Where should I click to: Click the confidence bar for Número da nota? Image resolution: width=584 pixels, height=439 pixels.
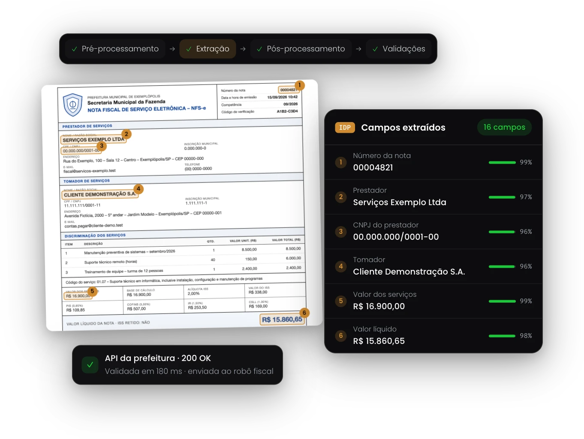click(502, 162)
